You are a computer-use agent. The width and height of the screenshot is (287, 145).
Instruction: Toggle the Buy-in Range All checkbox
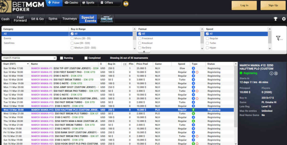click(72, 34)
